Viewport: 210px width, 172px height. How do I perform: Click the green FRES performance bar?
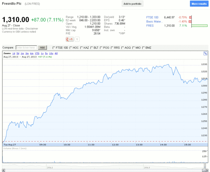[x=199, y=26]
